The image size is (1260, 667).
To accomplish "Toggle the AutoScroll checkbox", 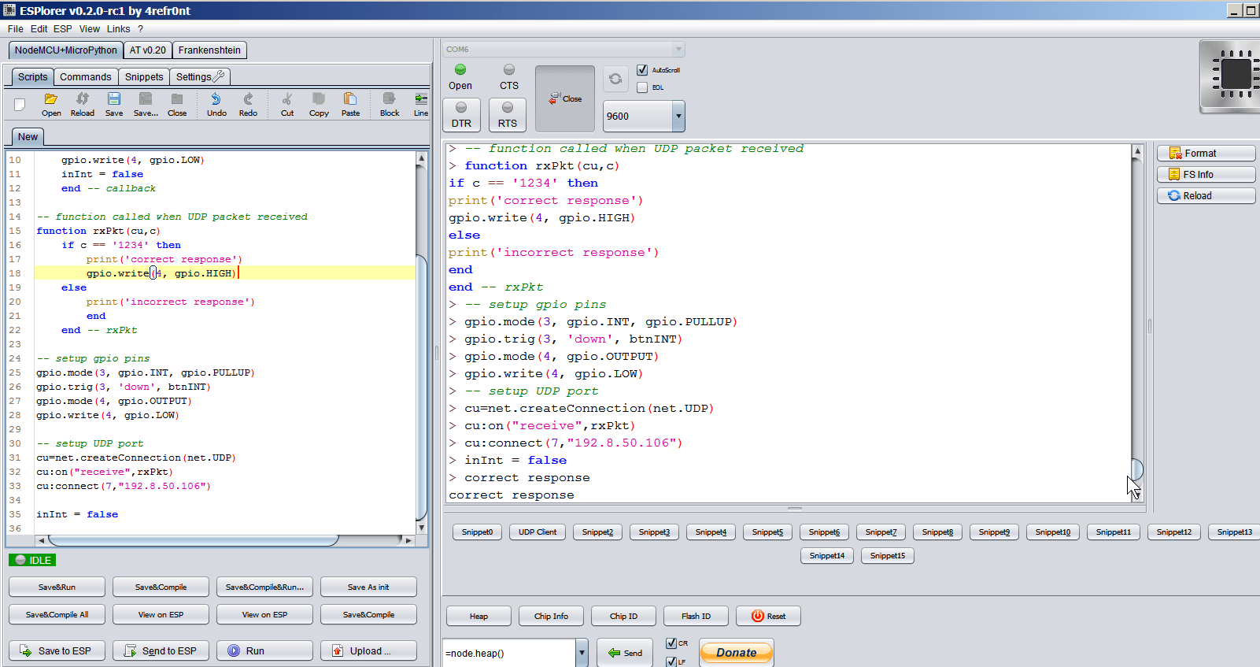I will (642, 70).
